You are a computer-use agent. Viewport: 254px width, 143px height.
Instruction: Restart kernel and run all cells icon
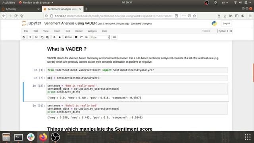[87, 37]
